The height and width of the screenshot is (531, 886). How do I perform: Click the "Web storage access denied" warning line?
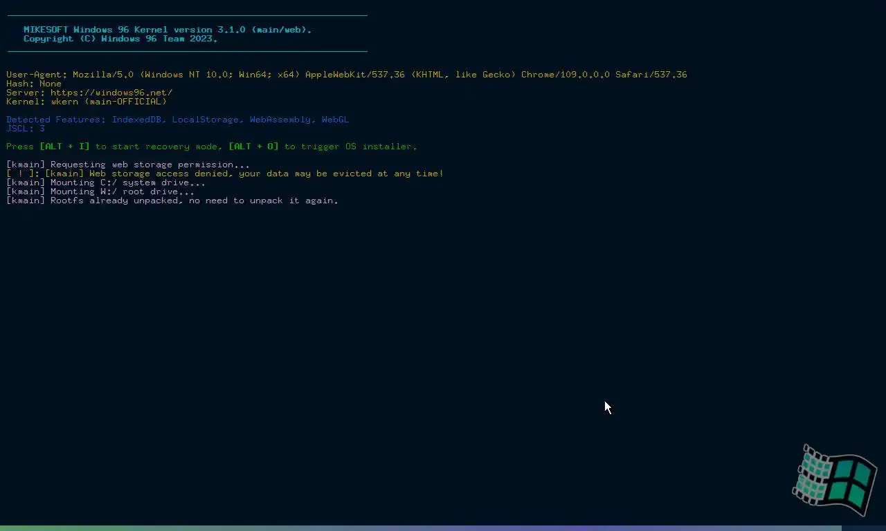(225, 174)
